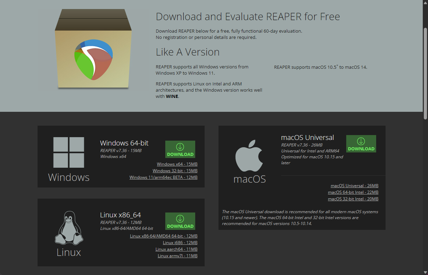
Task: Click the Linux Tux penguin icon
Action: 69,228
